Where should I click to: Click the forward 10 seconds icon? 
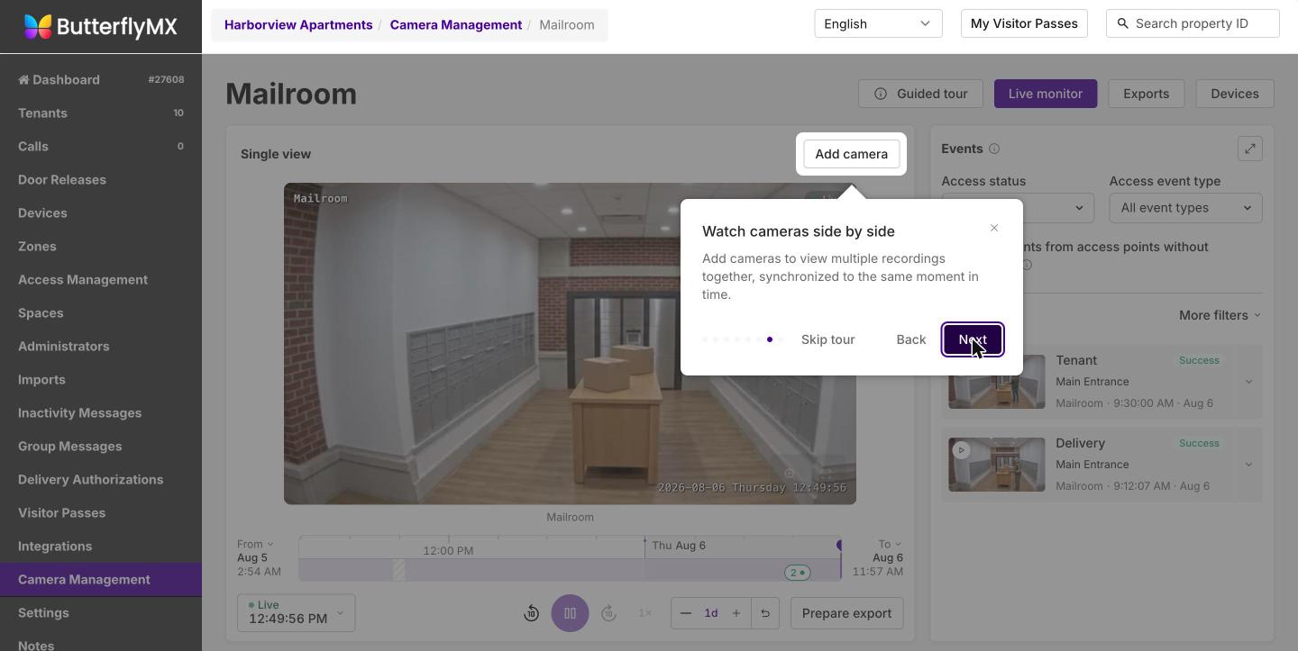[608, 613]
